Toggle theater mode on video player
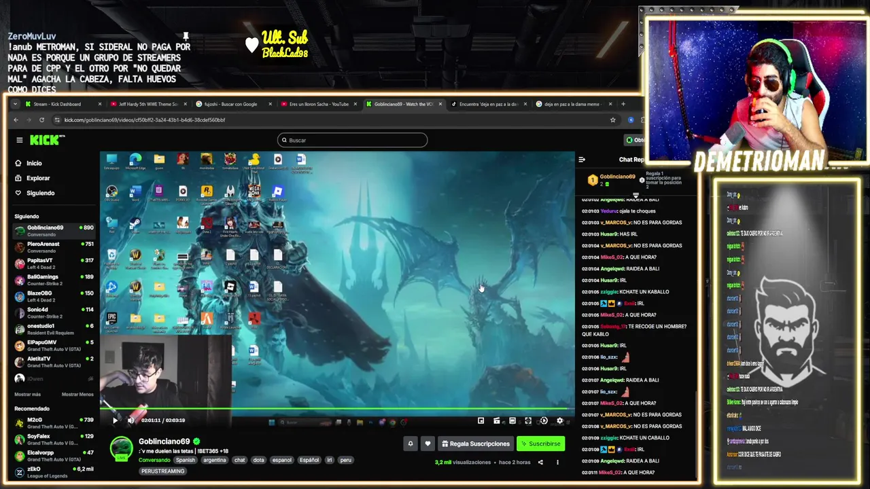The width and height of the screenshot is (870, 489). (512, 421)
